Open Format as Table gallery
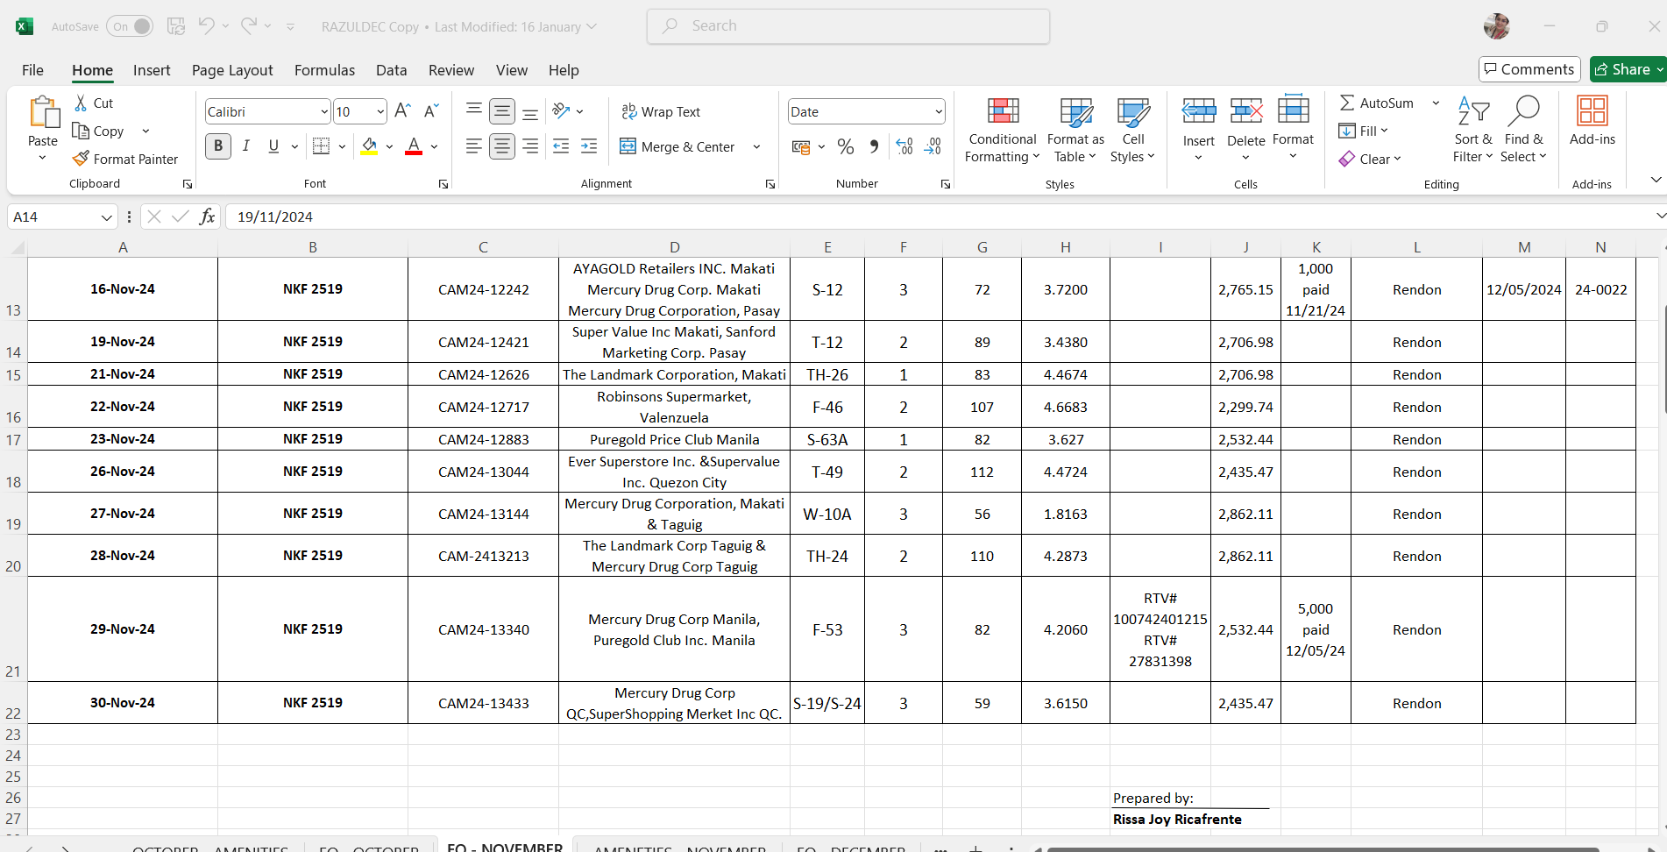This screenshot has height=852, width=1667. (1075, 130)
